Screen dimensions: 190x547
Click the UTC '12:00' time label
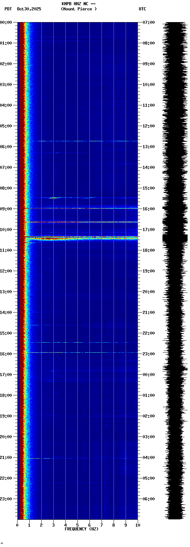[149, 126]
